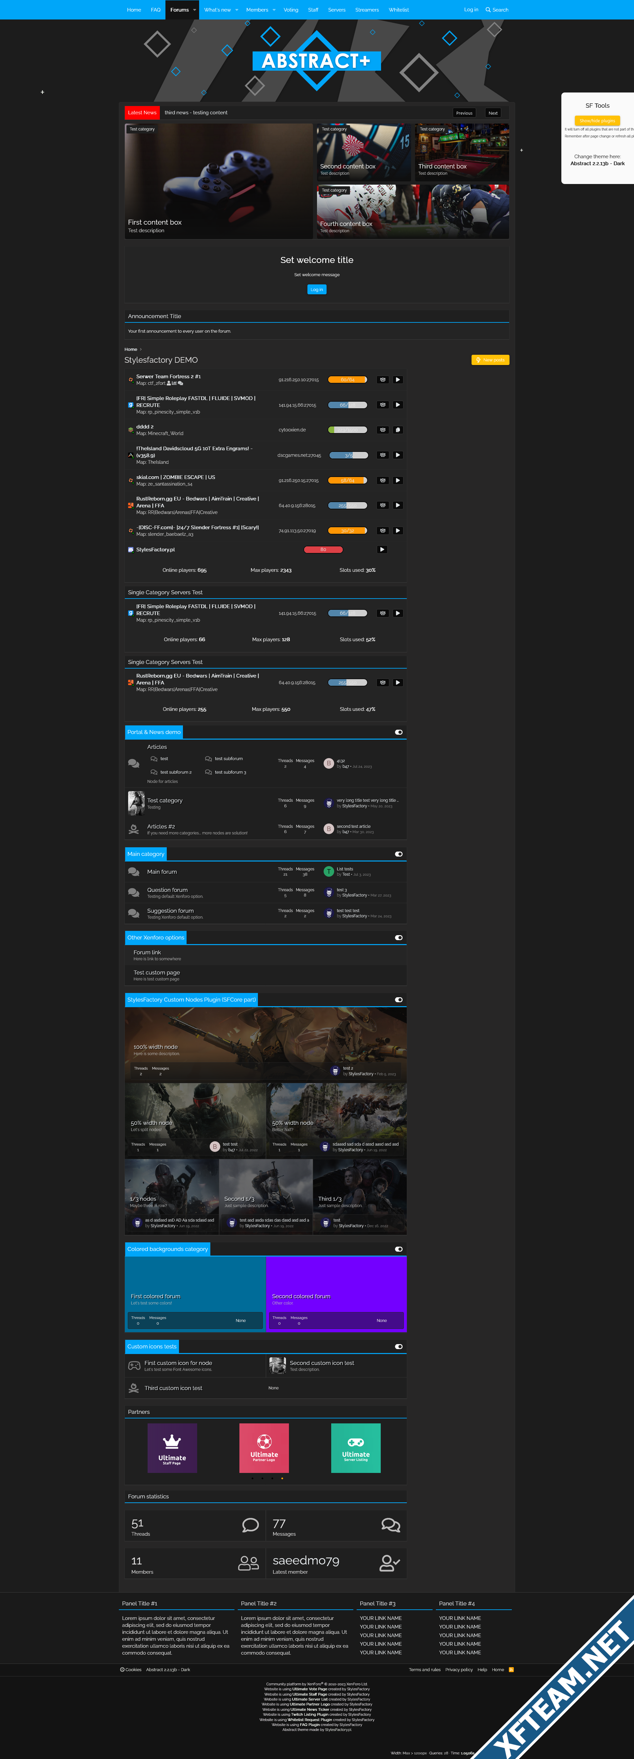634x1759 pixels.
Task: Click red 80 bar on StylesFactory.pl row
Action: 323,550
